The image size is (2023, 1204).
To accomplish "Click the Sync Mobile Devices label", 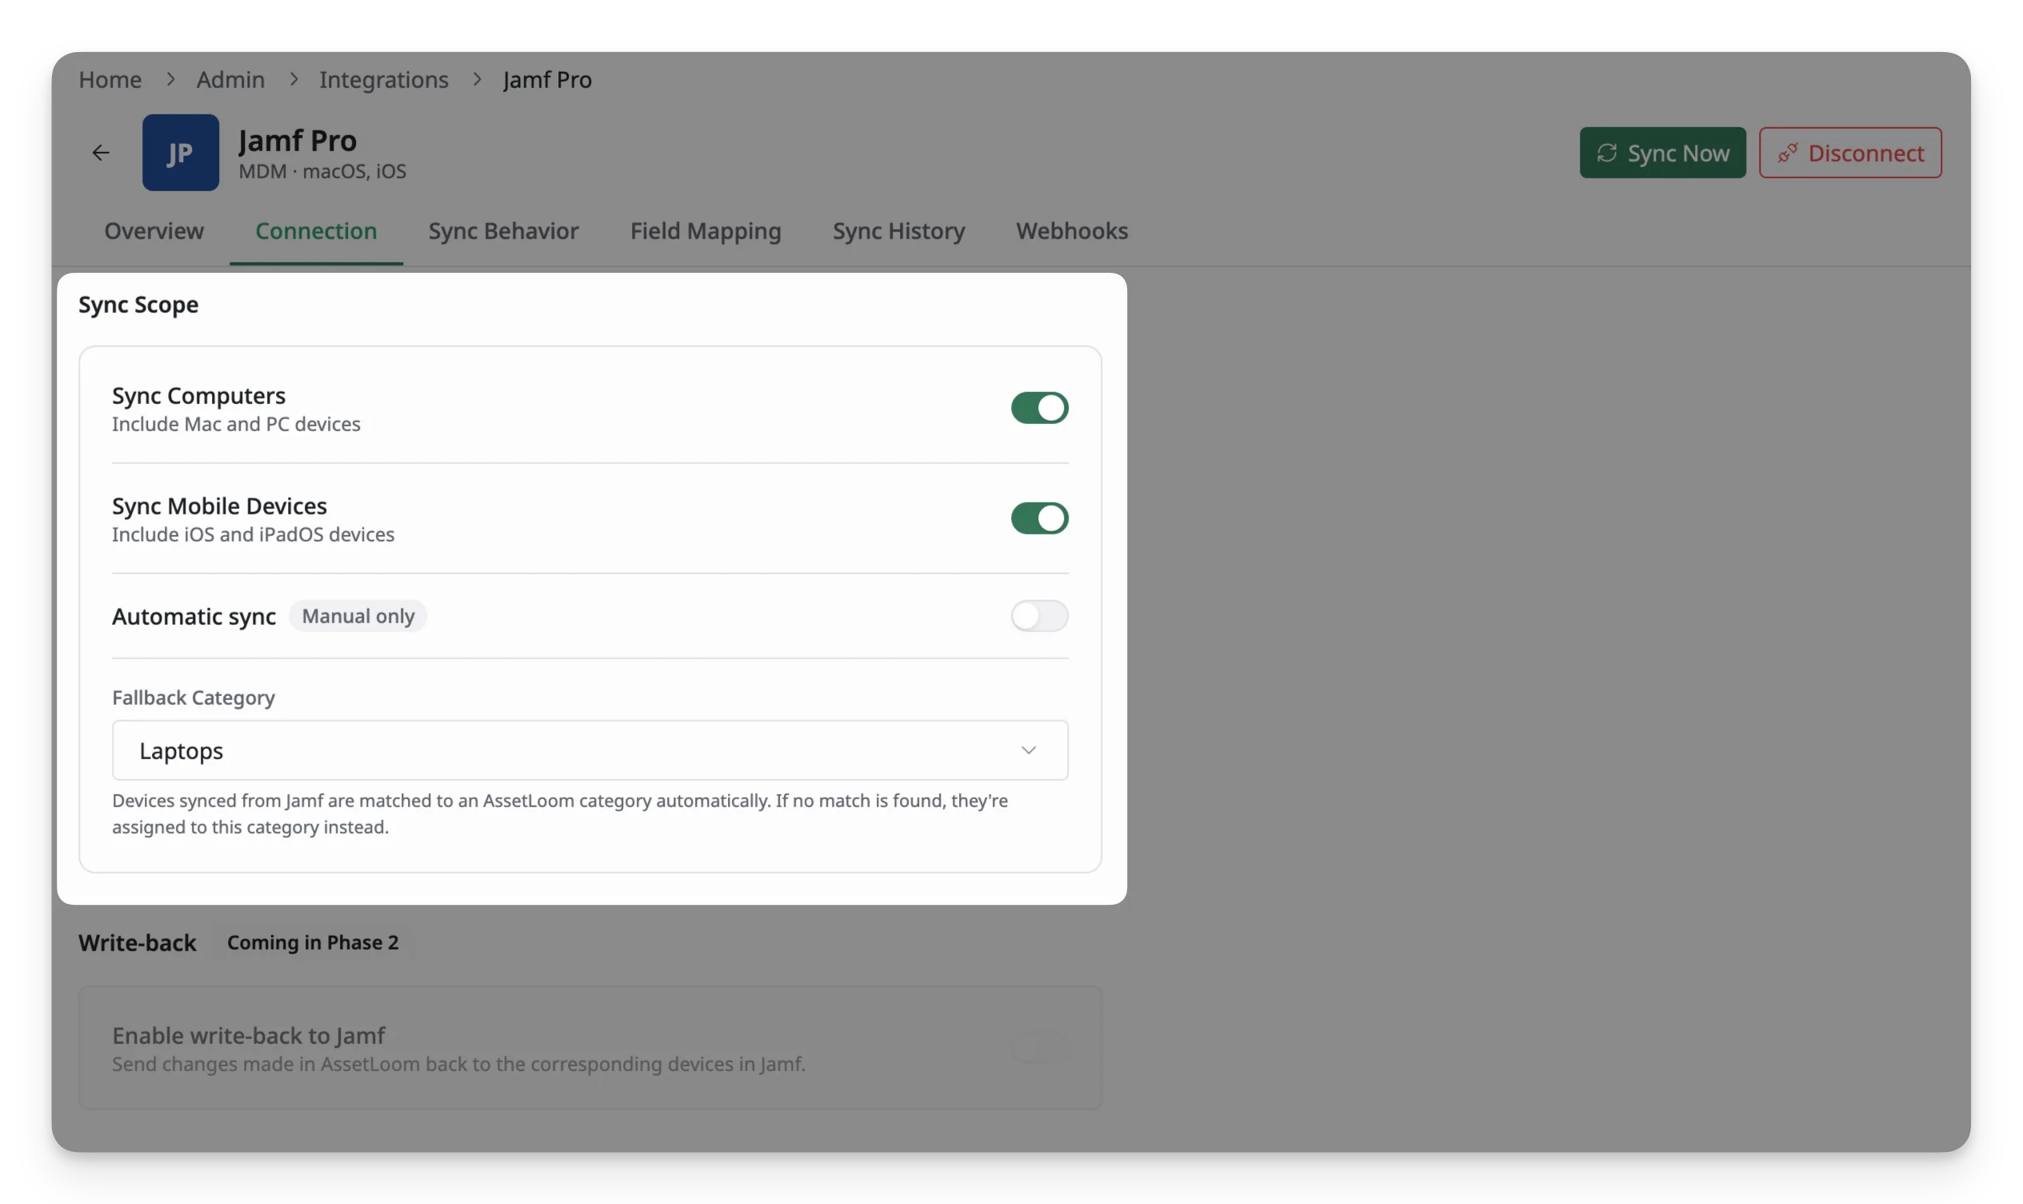I will click(219, 506).
